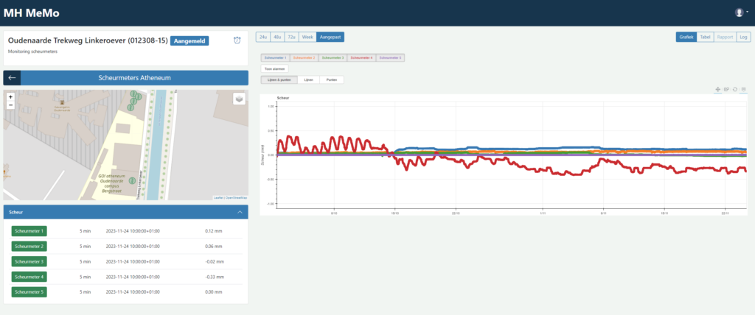755x315 pixels.
Task: Switch to the Week range
Action: click(x=307, y=37)
